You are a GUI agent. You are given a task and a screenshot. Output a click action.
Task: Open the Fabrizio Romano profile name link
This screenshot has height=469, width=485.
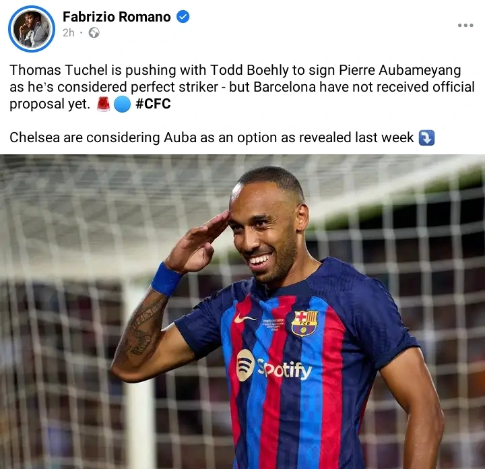point(117,17)
